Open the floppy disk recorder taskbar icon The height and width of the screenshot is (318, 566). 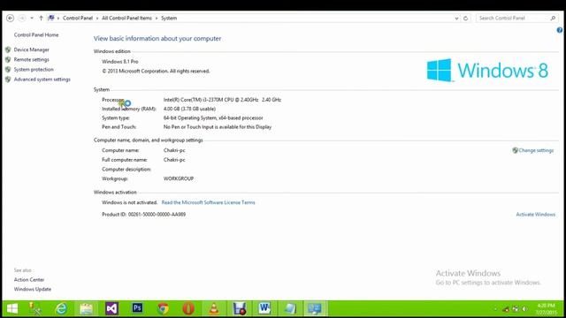(x=239, y=308)
